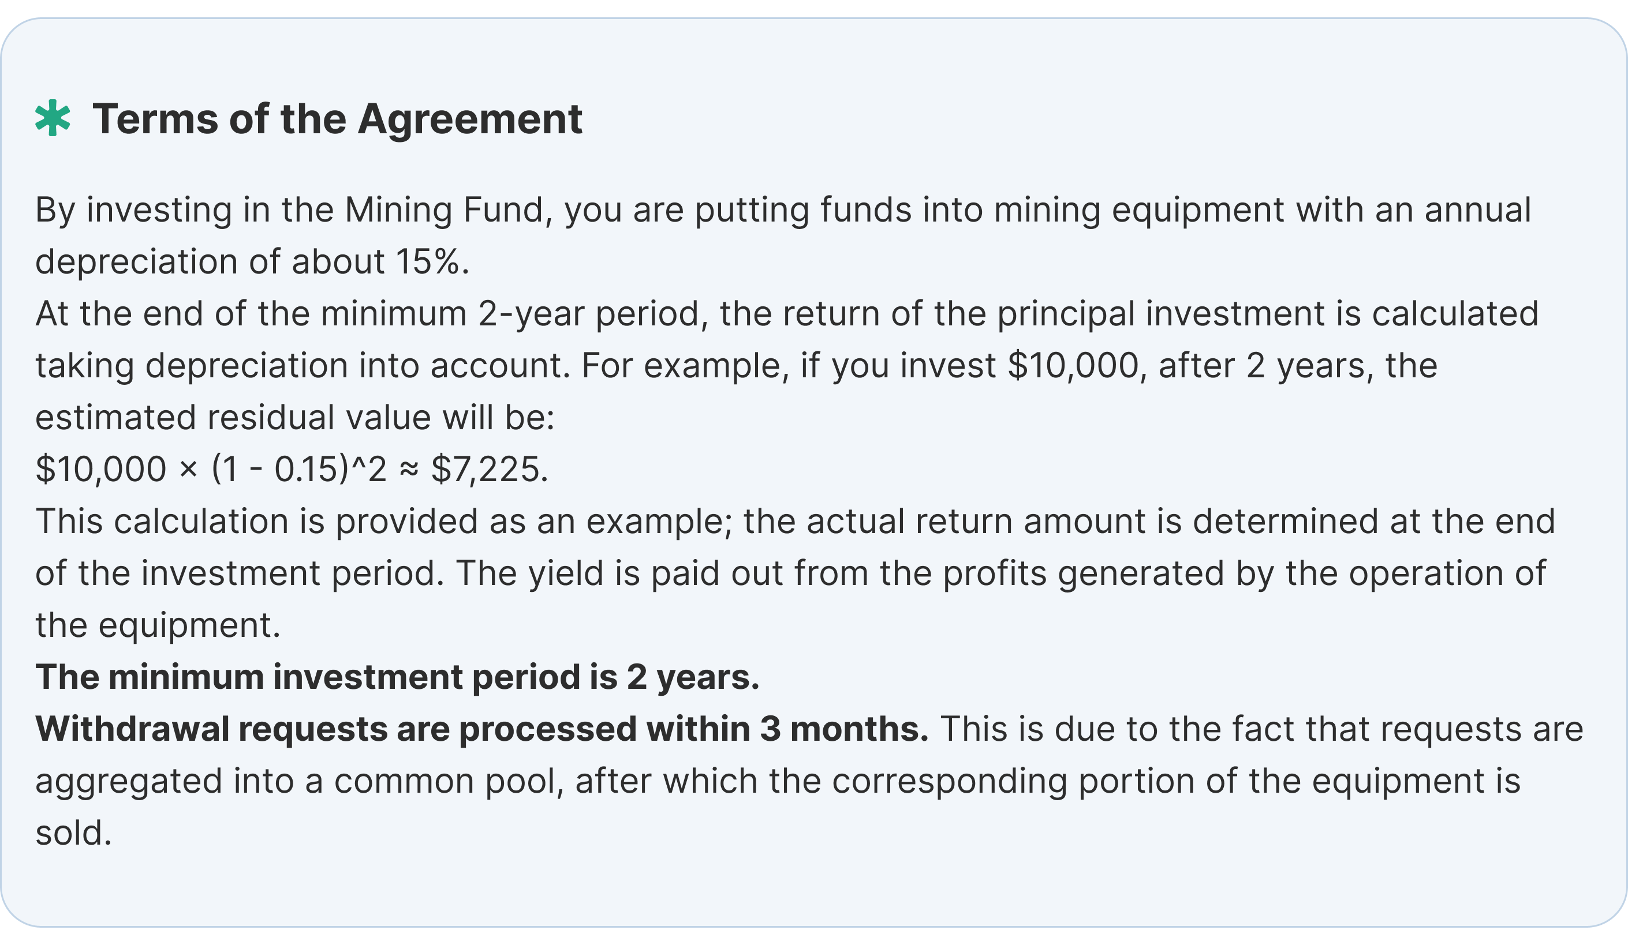Click the words "Mining Fund" in first paragraph
Image resolution: width=1628 pixels, height=945 pixels.
(x=445, y=211)
